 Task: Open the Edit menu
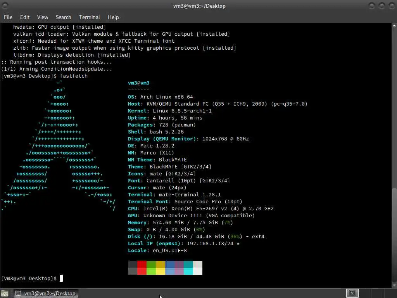(x=24, y=17)
